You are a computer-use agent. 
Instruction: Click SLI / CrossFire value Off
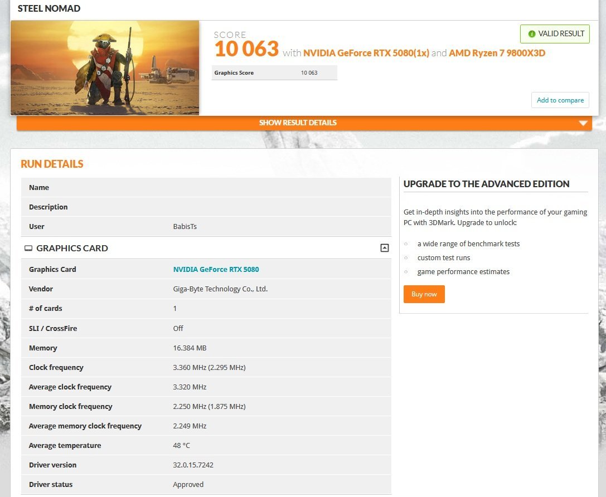[178, 328]
